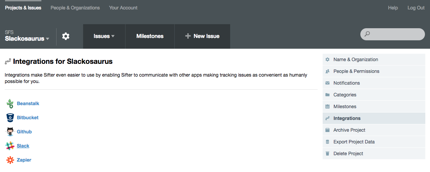Open the Zapier integration link
This screenshot has height=172, width=430.
coord(24,160)
